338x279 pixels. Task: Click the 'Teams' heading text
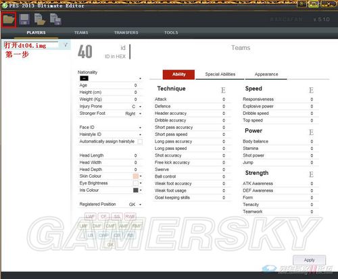coord(241,48)
